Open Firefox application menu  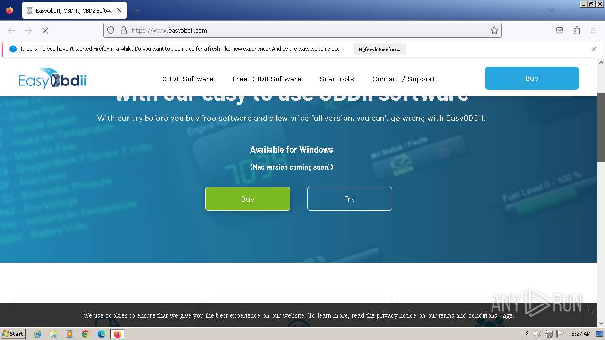click(x=594, y=30)
